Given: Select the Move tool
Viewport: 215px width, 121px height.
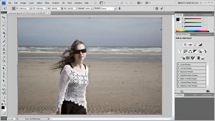Looking at the screenshot, I should (4, 17).
